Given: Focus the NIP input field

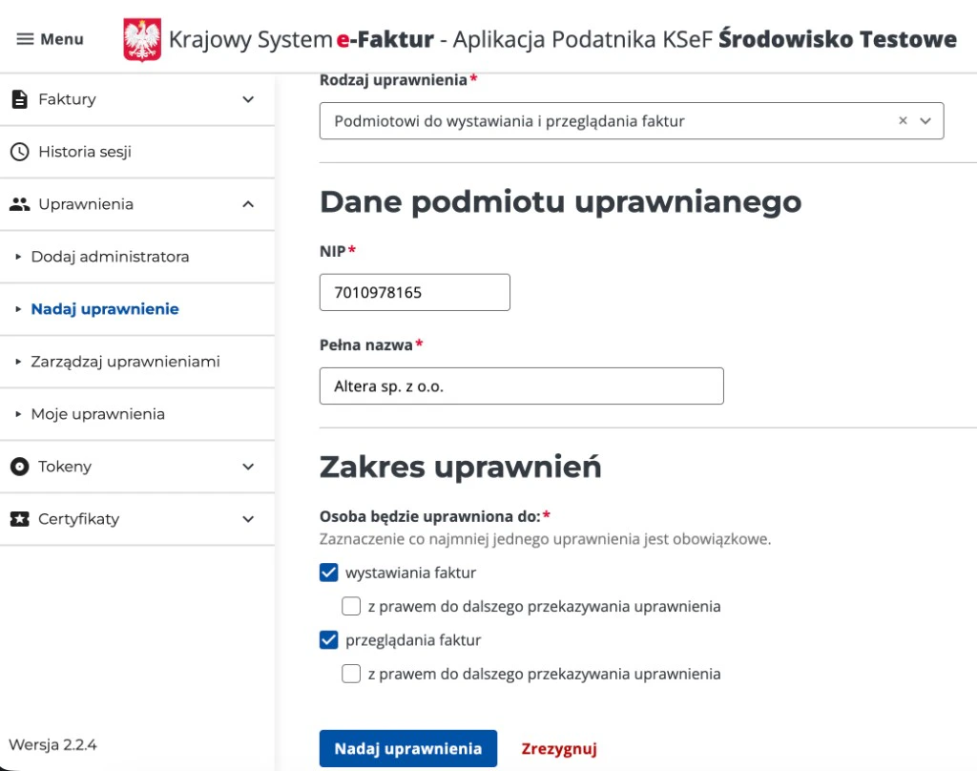Looking at the screenshot, I should 415,292.
